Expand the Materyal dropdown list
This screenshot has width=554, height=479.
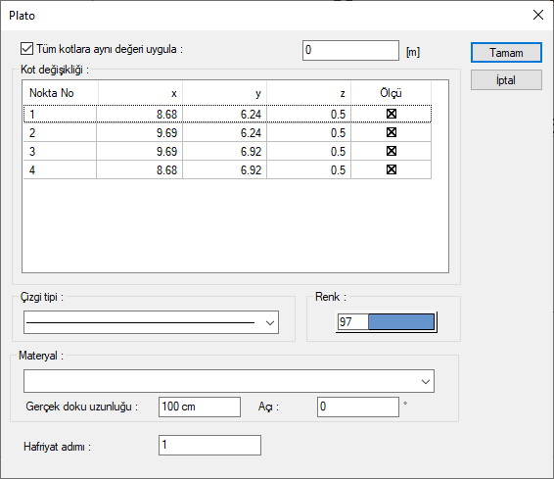[x=229, y=381]
